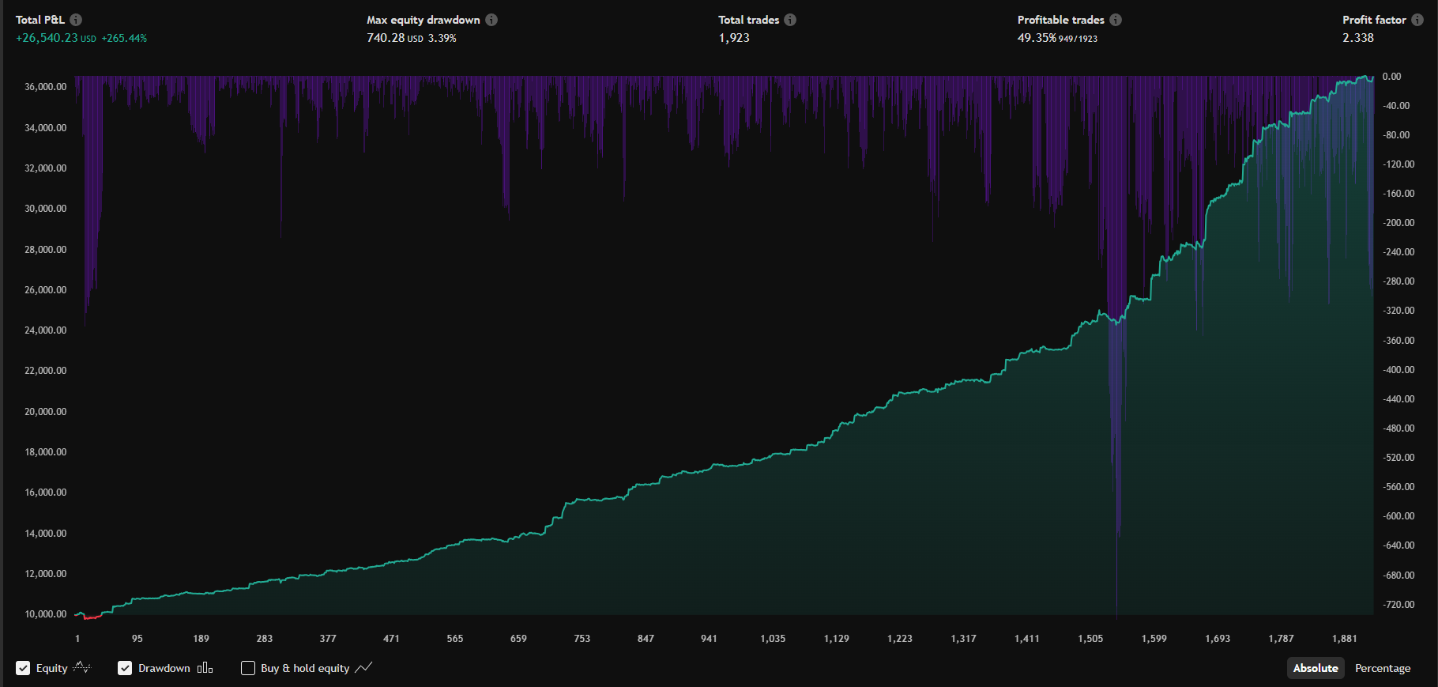
Task: Click the info icon next to Profit factor
Action: 1417,20
